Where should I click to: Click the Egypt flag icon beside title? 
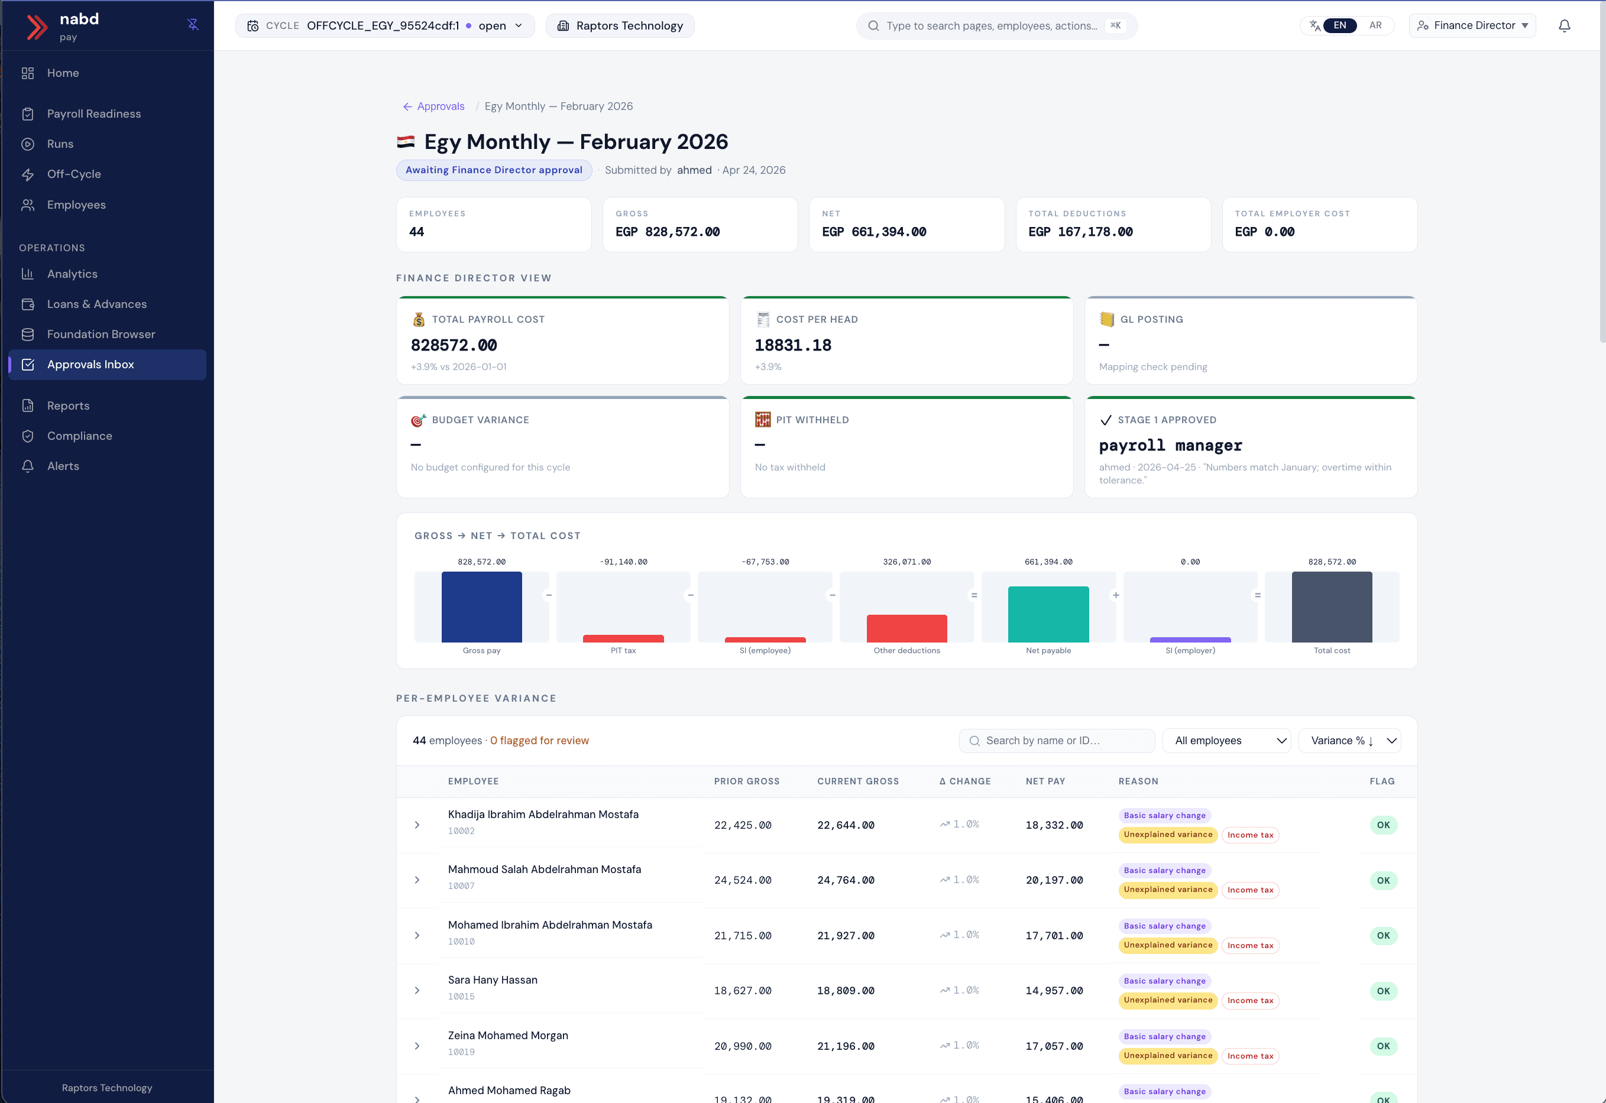[x=406, y=142]
